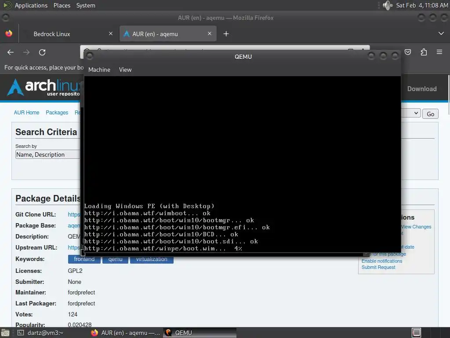Click the Firefox View icon
450x338 pixels.
click(9, 33)
